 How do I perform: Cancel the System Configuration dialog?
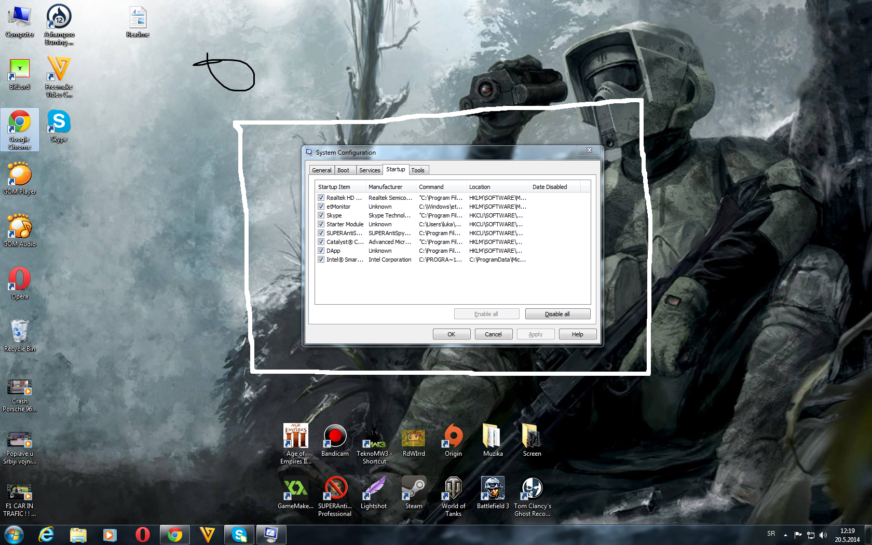pyautogui.click(x=494, y=334)
